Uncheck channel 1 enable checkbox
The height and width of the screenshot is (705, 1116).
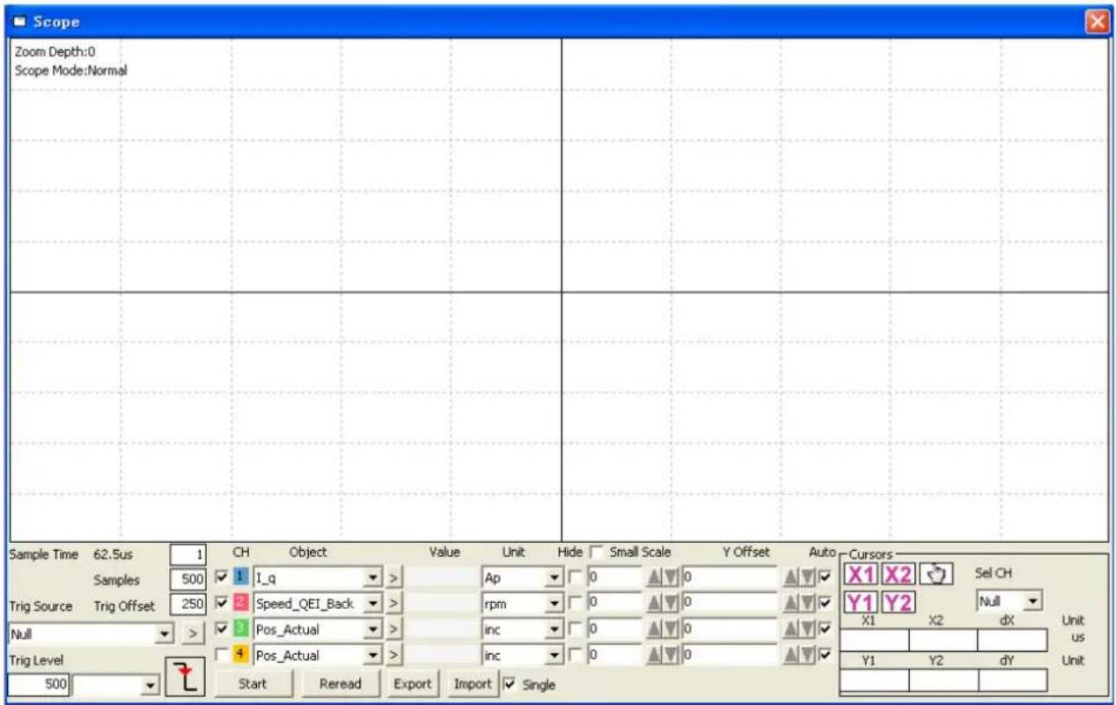[222, 577]
